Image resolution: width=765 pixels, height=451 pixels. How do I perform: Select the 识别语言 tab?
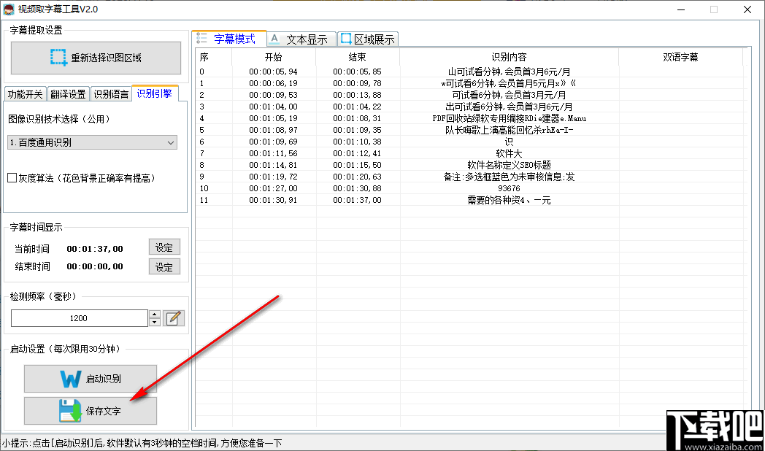tap(112, 93)
